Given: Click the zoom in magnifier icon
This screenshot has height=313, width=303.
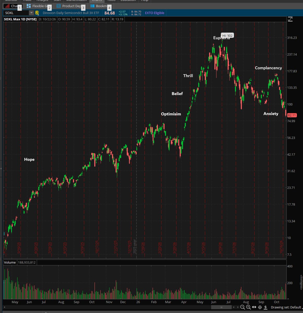Looking at the screenshot, I should click(248, 307).
